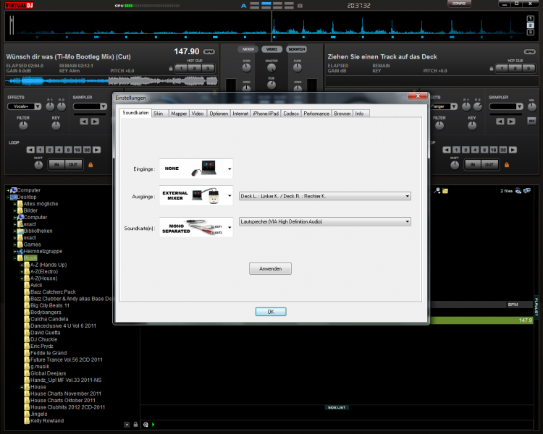The image size is (543, 434).
Task: Select Bodybangers folder
Action: point(46,312)
